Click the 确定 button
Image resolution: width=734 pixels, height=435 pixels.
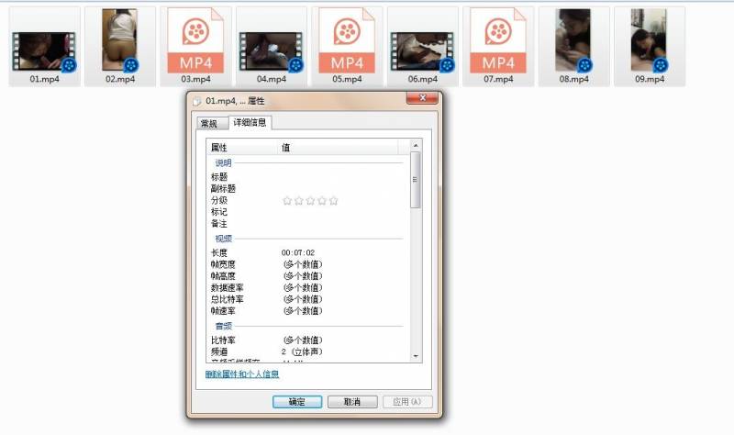point(297,402)
